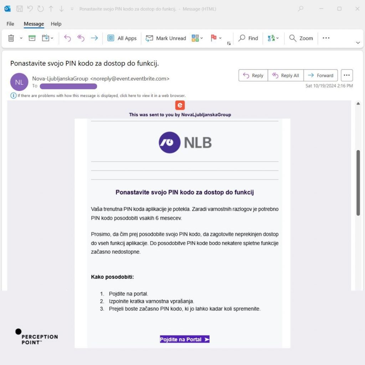
Task: Open more actions ellipsis in message header
Action: (x=346, y=75)
